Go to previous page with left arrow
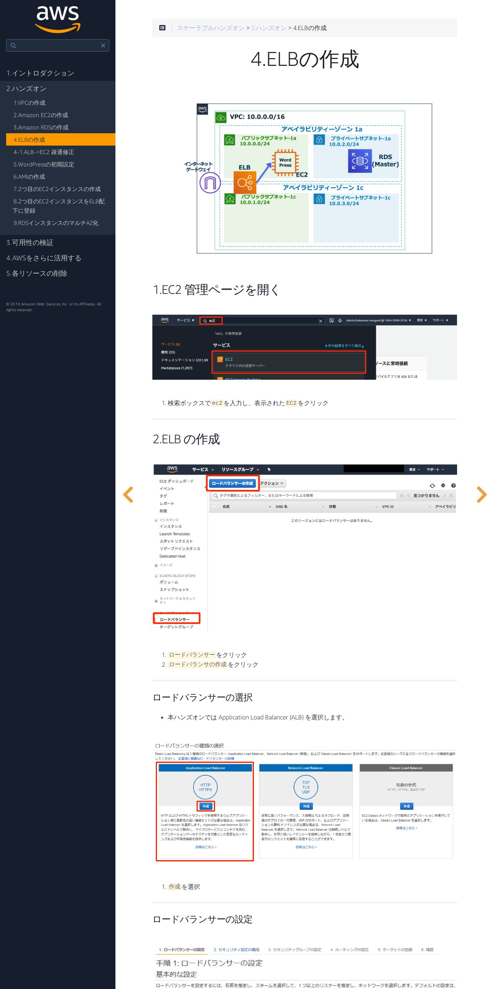Viewport: 494px width, 989px height. (128, 494)
